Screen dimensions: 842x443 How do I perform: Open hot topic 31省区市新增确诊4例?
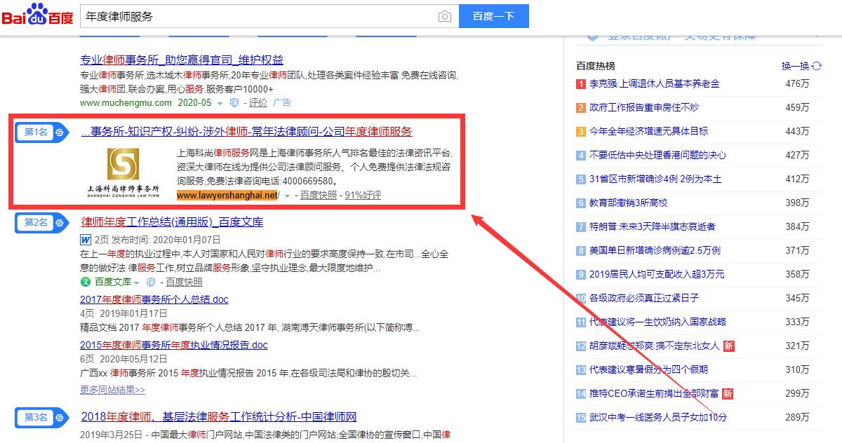pyautogui.click(x=655, y=179)
